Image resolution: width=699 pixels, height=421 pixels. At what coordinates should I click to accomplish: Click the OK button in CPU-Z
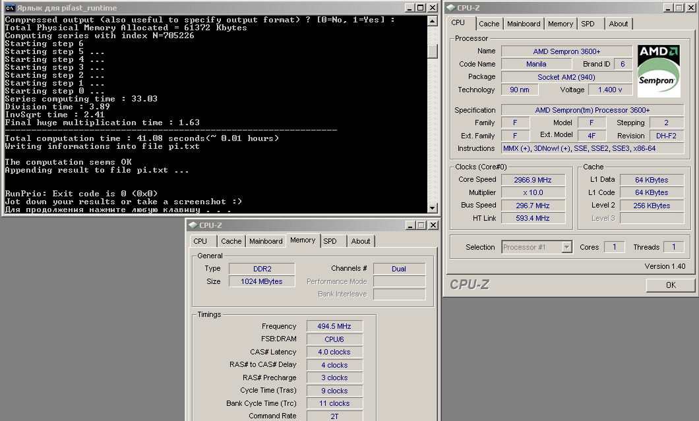(671, 285)
